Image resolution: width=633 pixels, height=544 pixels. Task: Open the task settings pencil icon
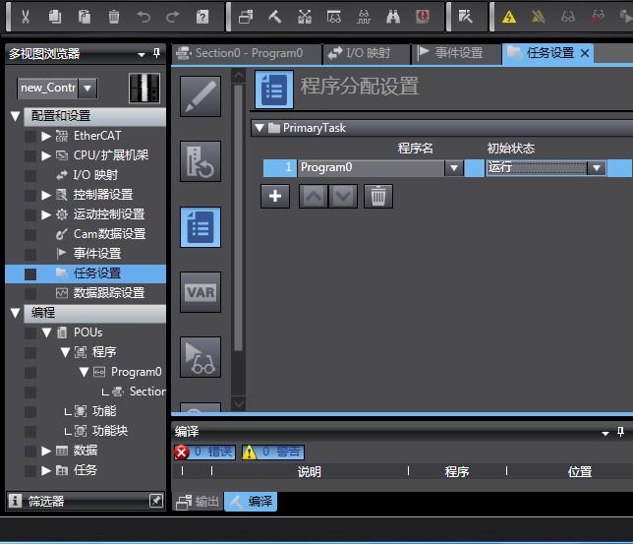click(x=201, y=95)
